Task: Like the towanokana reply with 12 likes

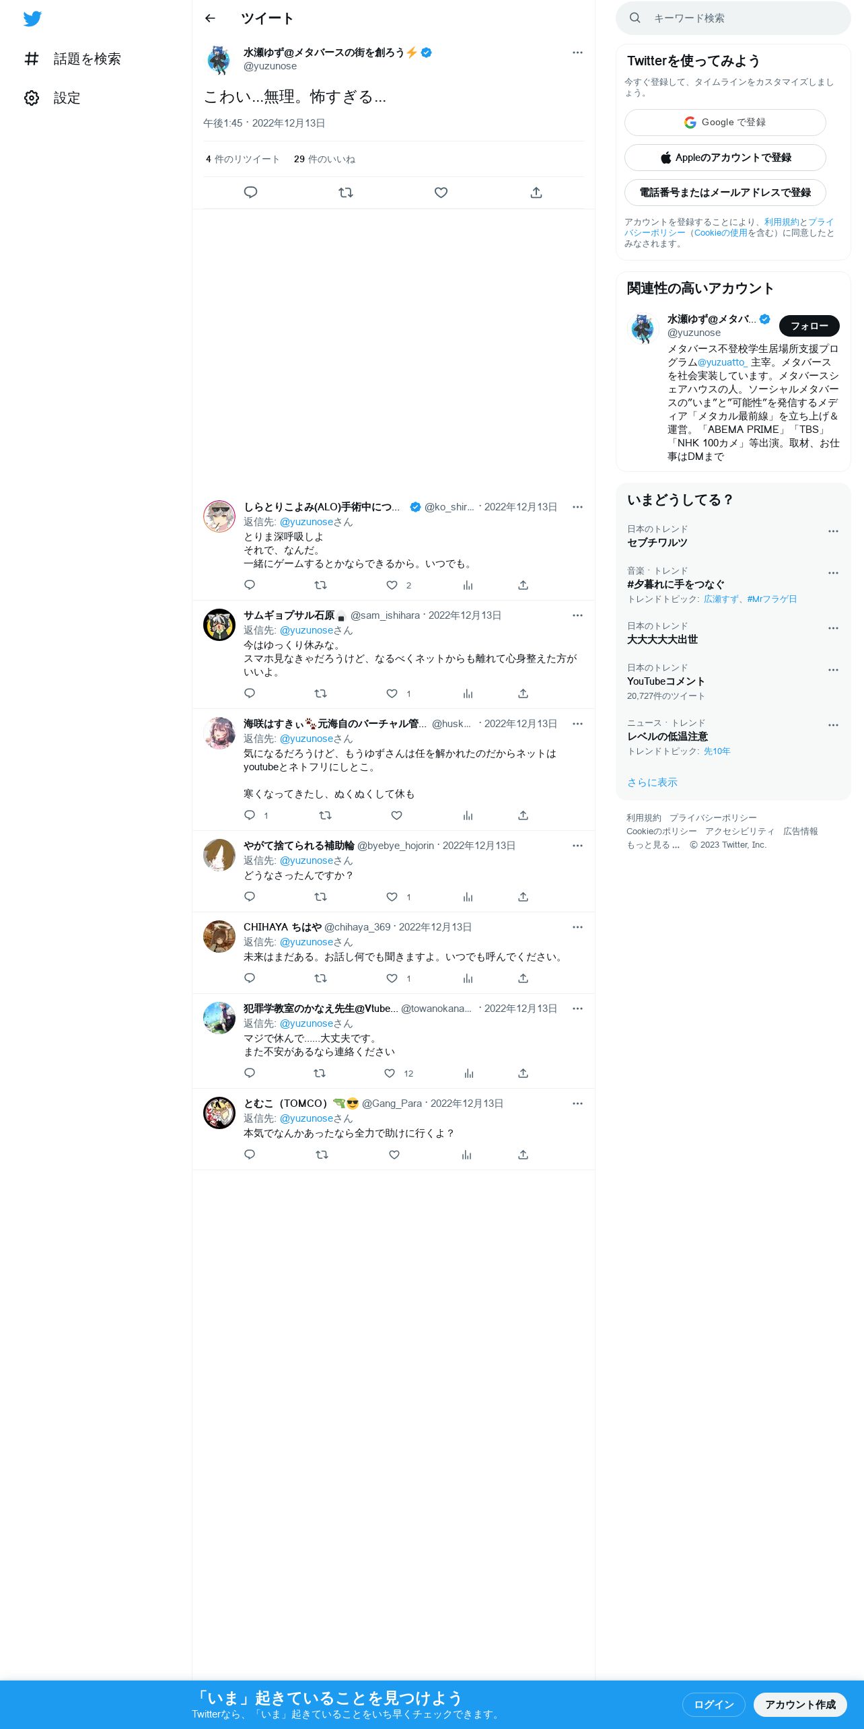Action: 390,1073
